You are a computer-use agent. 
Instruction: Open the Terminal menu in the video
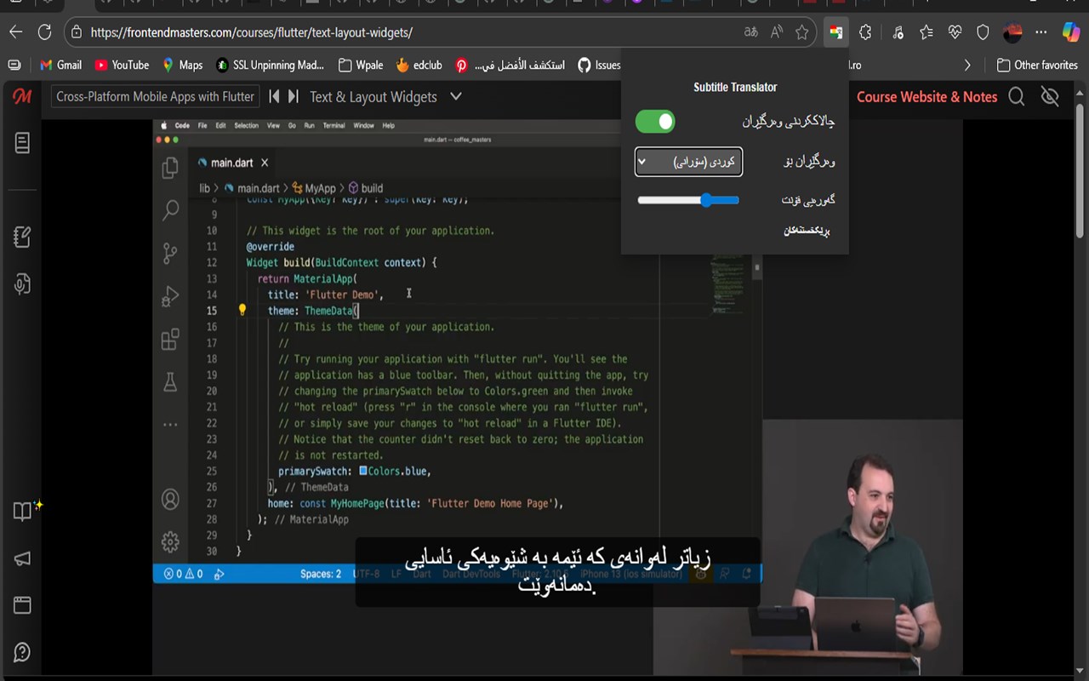[x=334, y=125]
